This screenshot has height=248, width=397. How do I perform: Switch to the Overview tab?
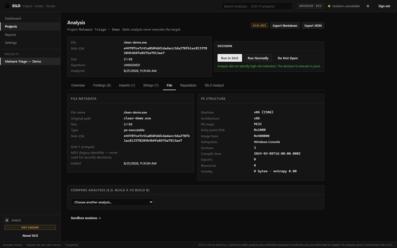pyautogui.click(x=78, y=85)
